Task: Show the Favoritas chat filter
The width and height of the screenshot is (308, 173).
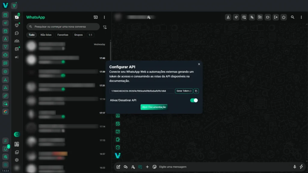Action: [63, 35]
